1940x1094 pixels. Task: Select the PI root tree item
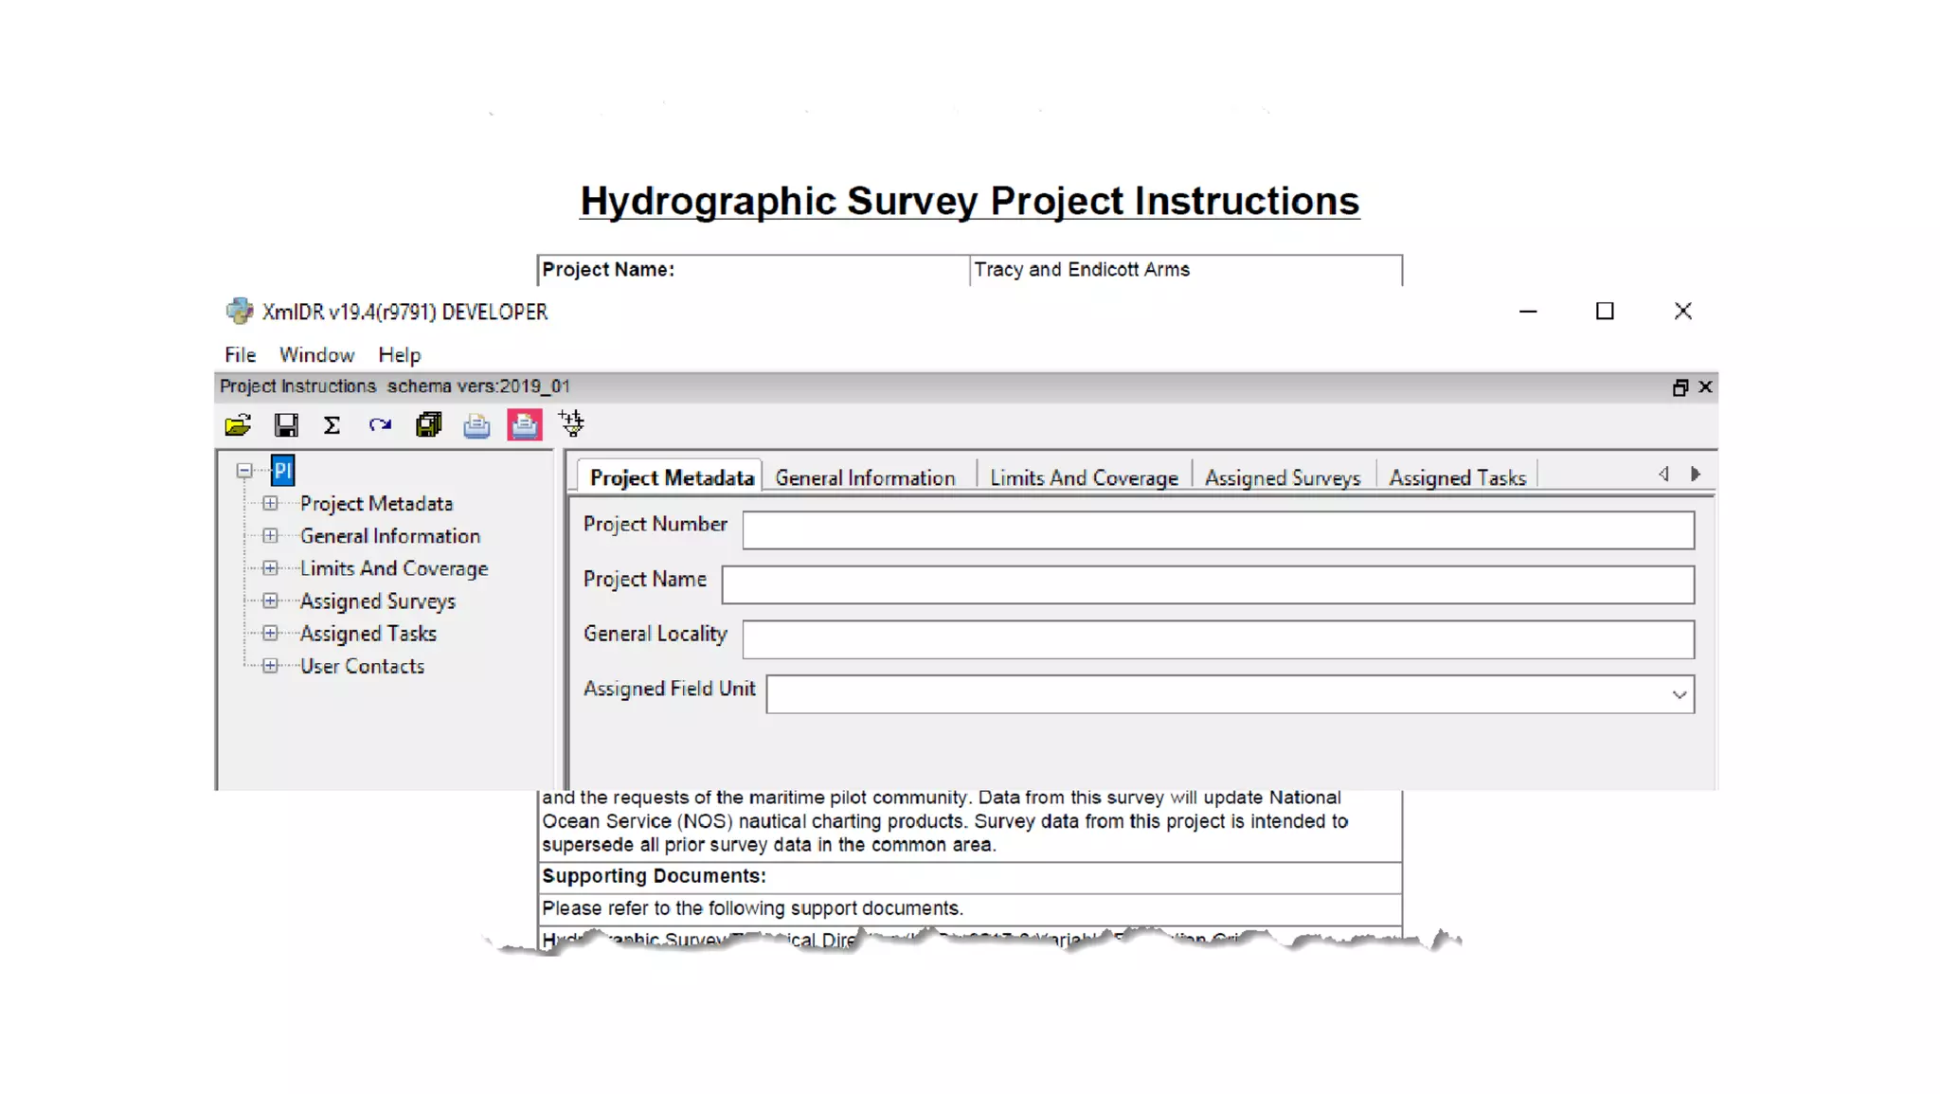click(x=282, y=471)
